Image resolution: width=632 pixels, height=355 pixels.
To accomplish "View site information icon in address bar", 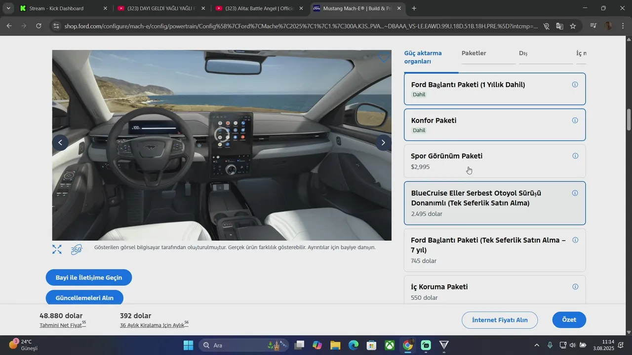I will coord(56,26).
